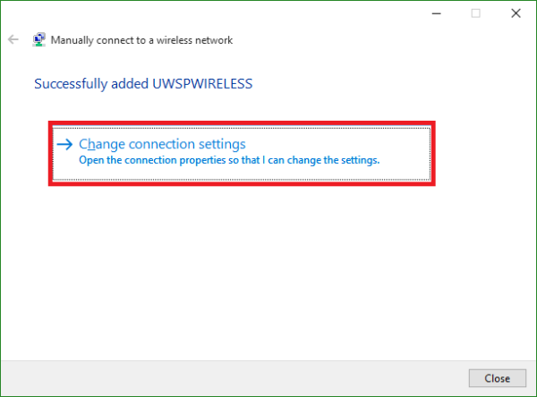Select the dotted-outline command link box
This screenshot has width=537, height=397.
tap(242, 154)
